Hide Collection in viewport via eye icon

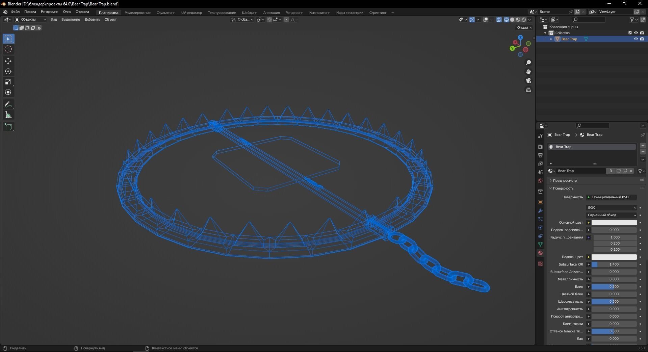click(x=636, y=33)
